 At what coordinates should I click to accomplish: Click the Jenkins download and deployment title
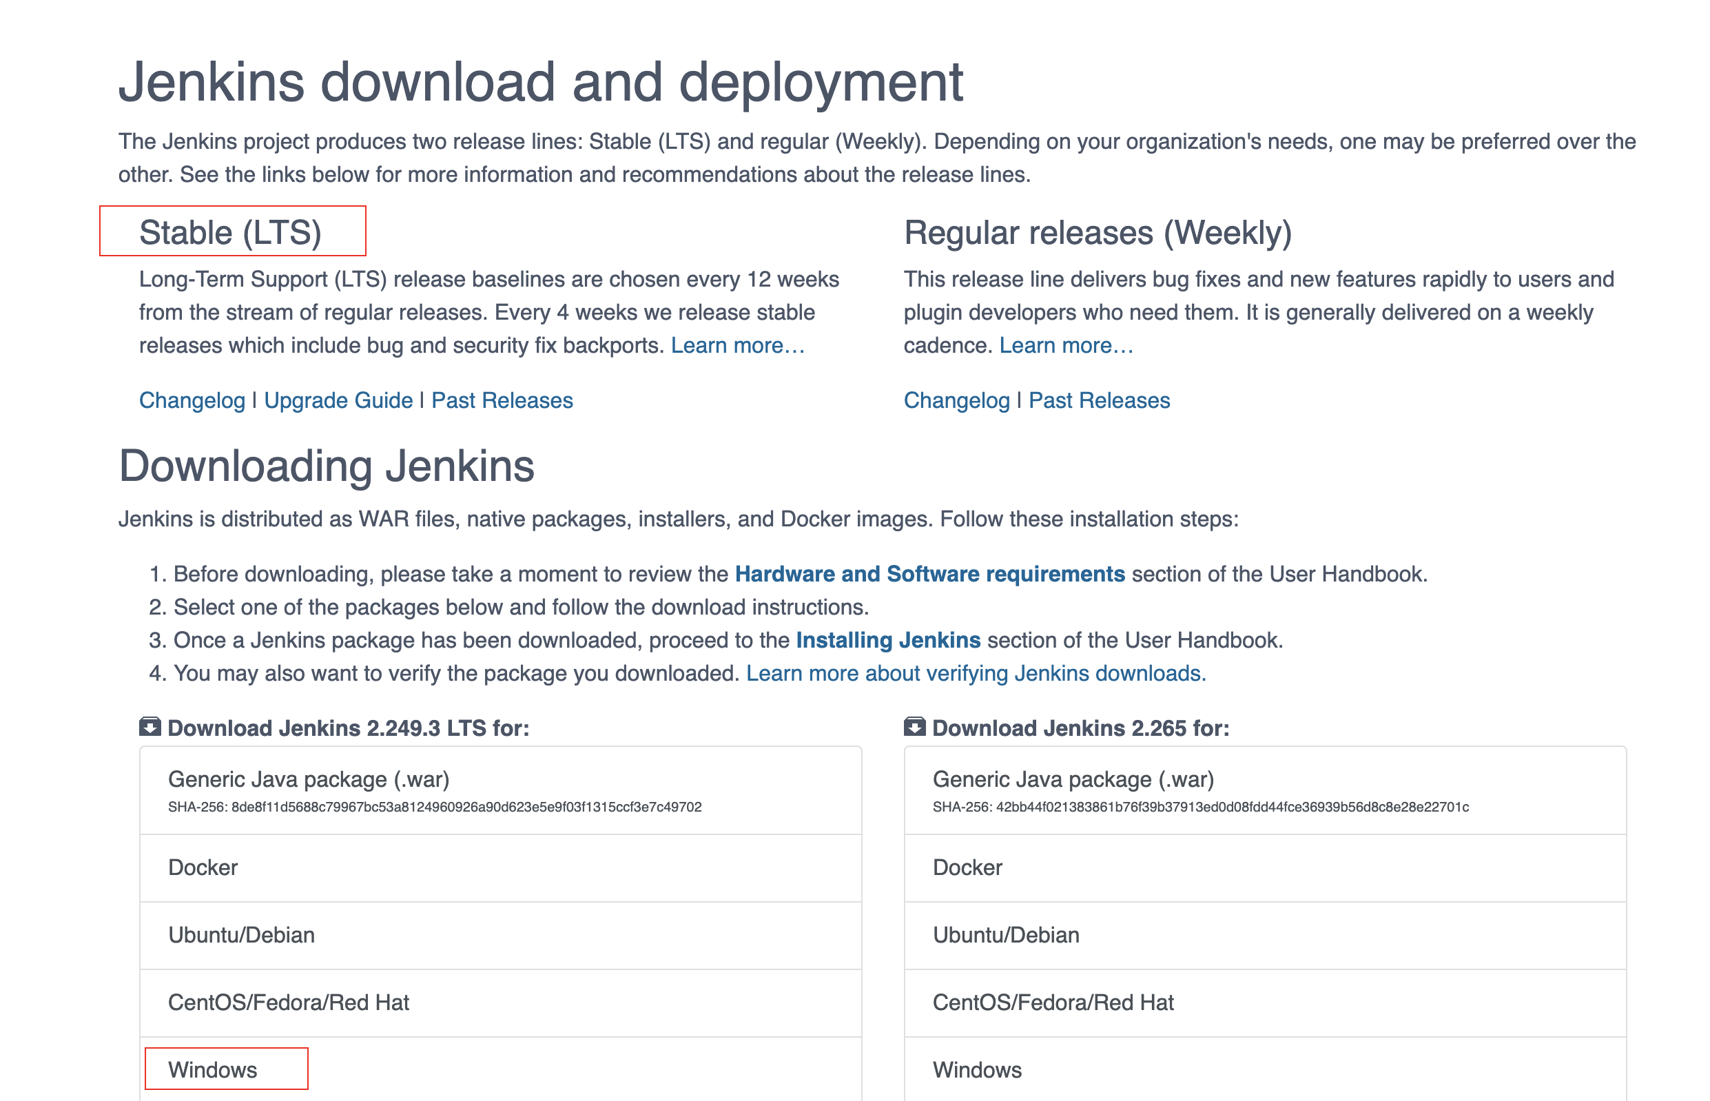[x=541, y=83]
